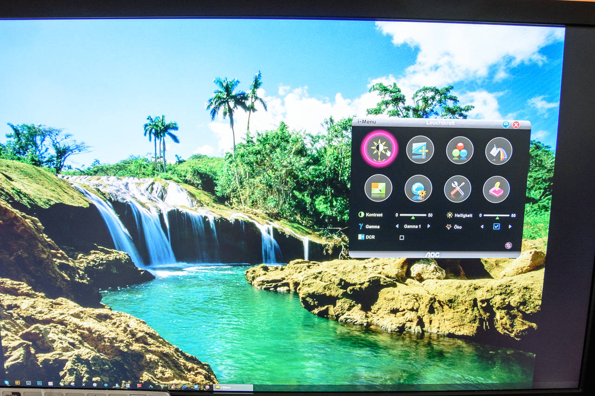Toggle the Öko mode checkbox
Image resolution: width=595 pixels, height=396 pixels.
pyautogui.click(x=496, y=227)
